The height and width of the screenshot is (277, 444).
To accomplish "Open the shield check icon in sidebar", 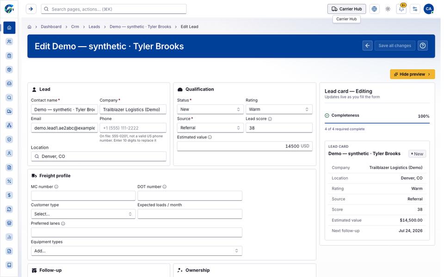I will tap(9, 139).
